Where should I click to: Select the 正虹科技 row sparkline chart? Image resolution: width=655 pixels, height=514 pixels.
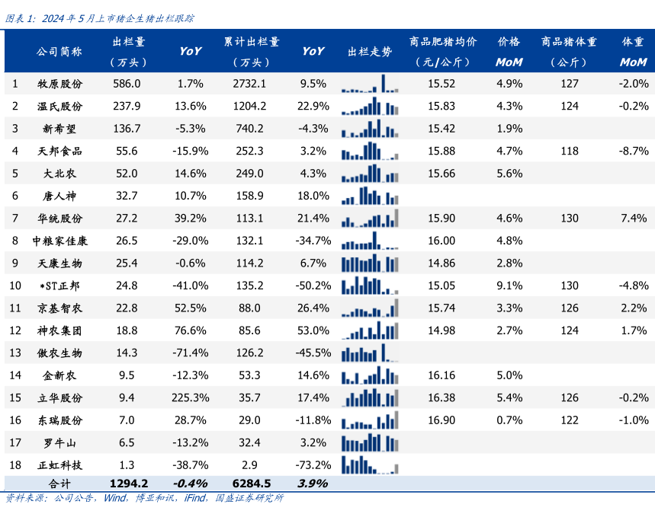tap(370, 465)
